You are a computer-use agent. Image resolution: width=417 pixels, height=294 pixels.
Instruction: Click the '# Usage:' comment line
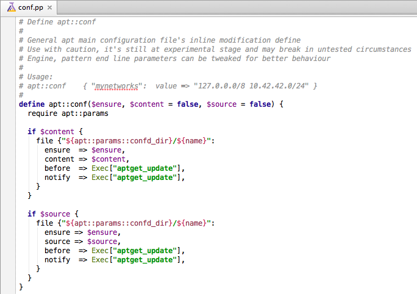point(35,77)
